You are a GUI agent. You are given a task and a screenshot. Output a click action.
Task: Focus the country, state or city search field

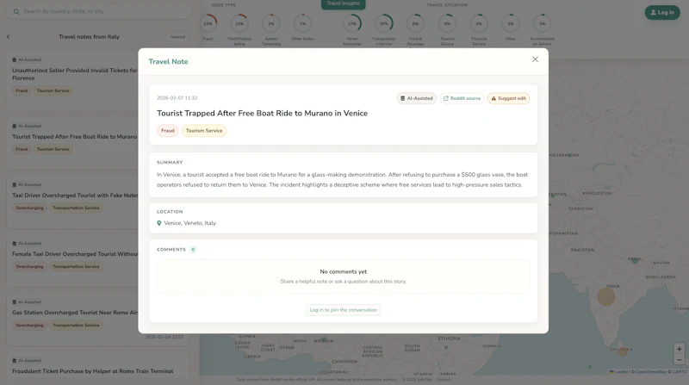(98, 11)
